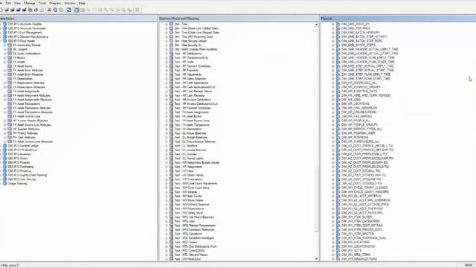Select Fact - INV Item Counts

point(188,196)
